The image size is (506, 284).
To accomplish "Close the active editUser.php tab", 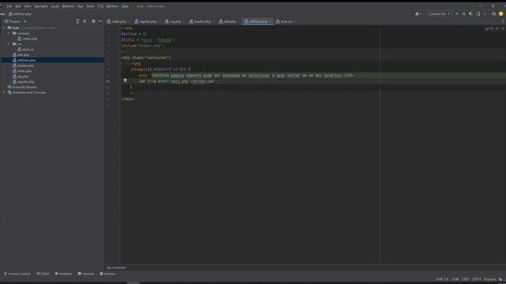I will (x=270, y=21).
